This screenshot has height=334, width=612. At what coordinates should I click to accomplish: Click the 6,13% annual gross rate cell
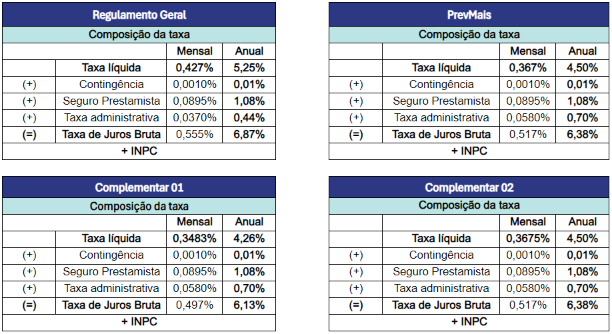coord(249,305)
